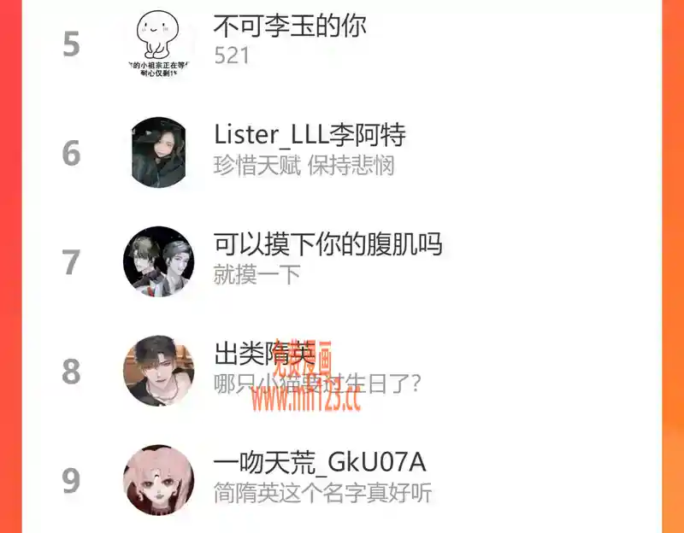This screenshot has width=684, height=533.
Task: Open the white cartoon blob avatar at rank 5
Action: (158, 44)
